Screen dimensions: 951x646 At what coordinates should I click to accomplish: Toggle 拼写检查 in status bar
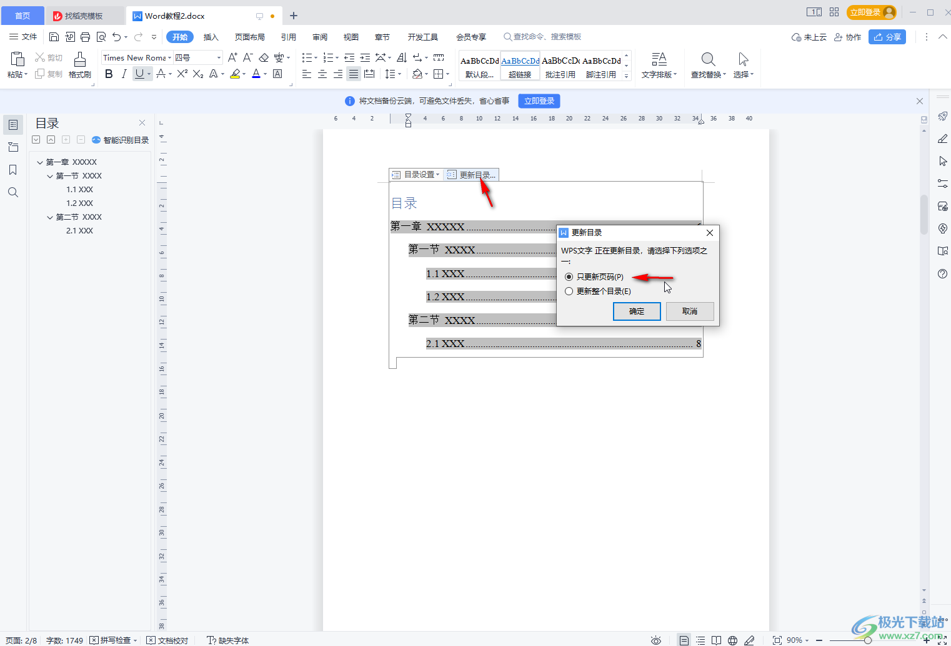click(113, 640)
